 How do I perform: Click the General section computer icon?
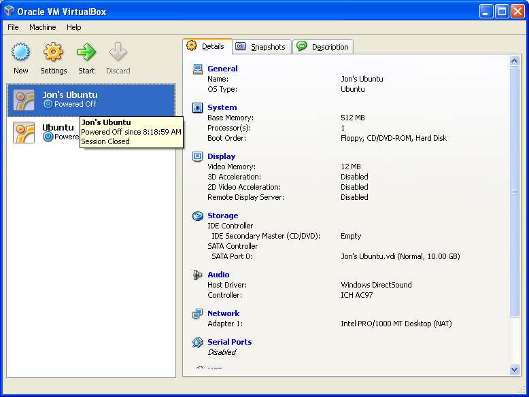(x=198, y=69)
